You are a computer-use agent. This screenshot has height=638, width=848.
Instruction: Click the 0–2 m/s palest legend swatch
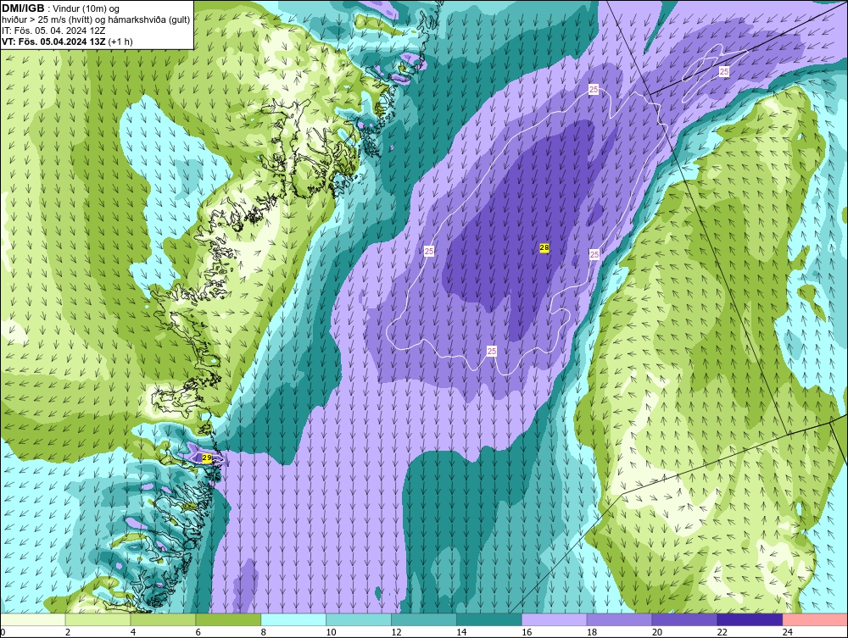point(33,619)
